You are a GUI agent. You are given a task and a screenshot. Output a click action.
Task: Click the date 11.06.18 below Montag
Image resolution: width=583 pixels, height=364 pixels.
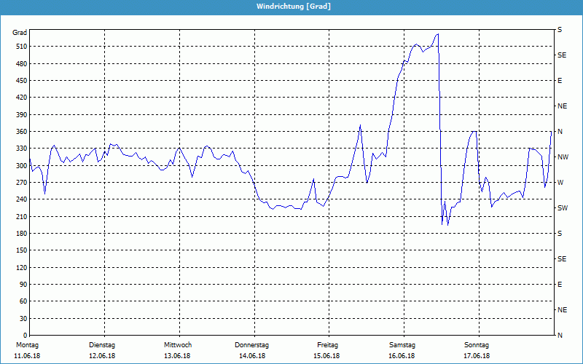pyautogui.click(x=28, y=355)
